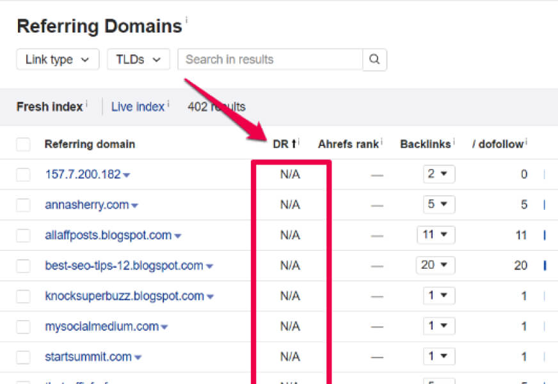
Task: Toggle the select-all checkbox in table header
Action: 24,144
